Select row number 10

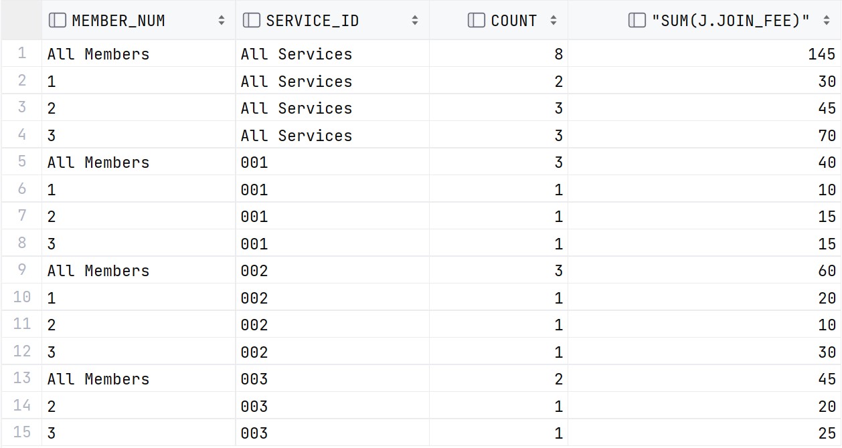pyautogui.click(x=21, y=298)
